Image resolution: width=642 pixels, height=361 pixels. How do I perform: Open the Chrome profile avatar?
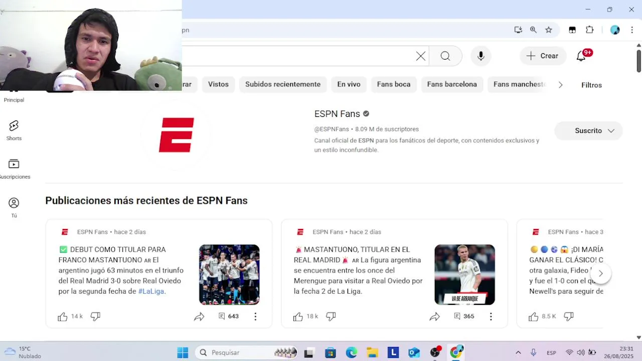coord(615,30)
